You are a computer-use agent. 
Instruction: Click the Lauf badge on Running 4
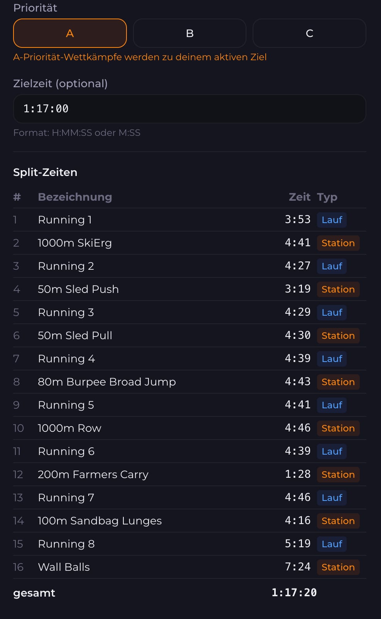[x=332, y=359]
